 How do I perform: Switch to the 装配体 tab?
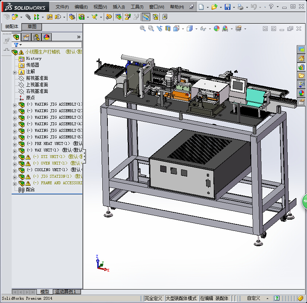coord(12,27)
